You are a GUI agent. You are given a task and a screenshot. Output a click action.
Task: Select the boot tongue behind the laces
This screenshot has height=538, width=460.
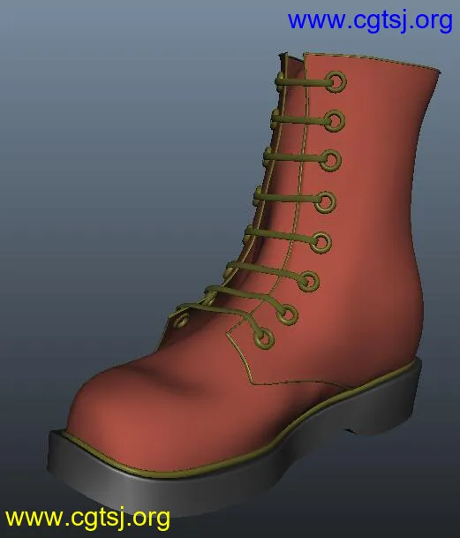[x=291, y=171]
